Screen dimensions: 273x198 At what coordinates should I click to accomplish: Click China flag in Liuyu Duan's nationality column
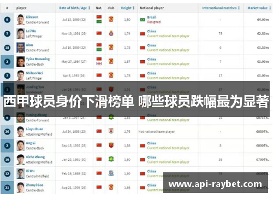coord(99,131)
